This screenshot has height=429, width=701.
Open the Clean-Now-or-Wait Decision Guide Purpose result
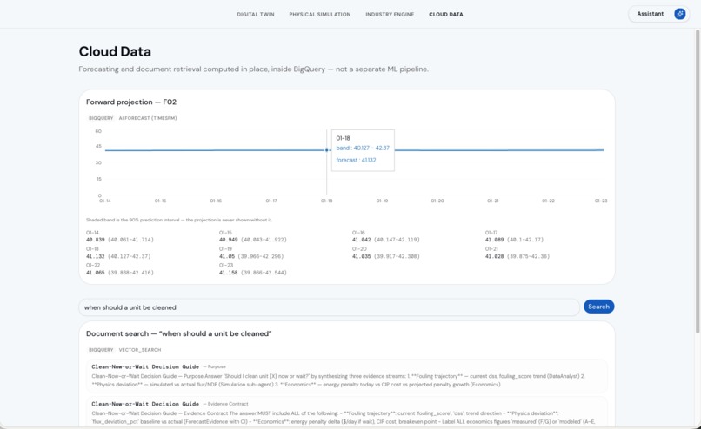(x=347, y=375)
